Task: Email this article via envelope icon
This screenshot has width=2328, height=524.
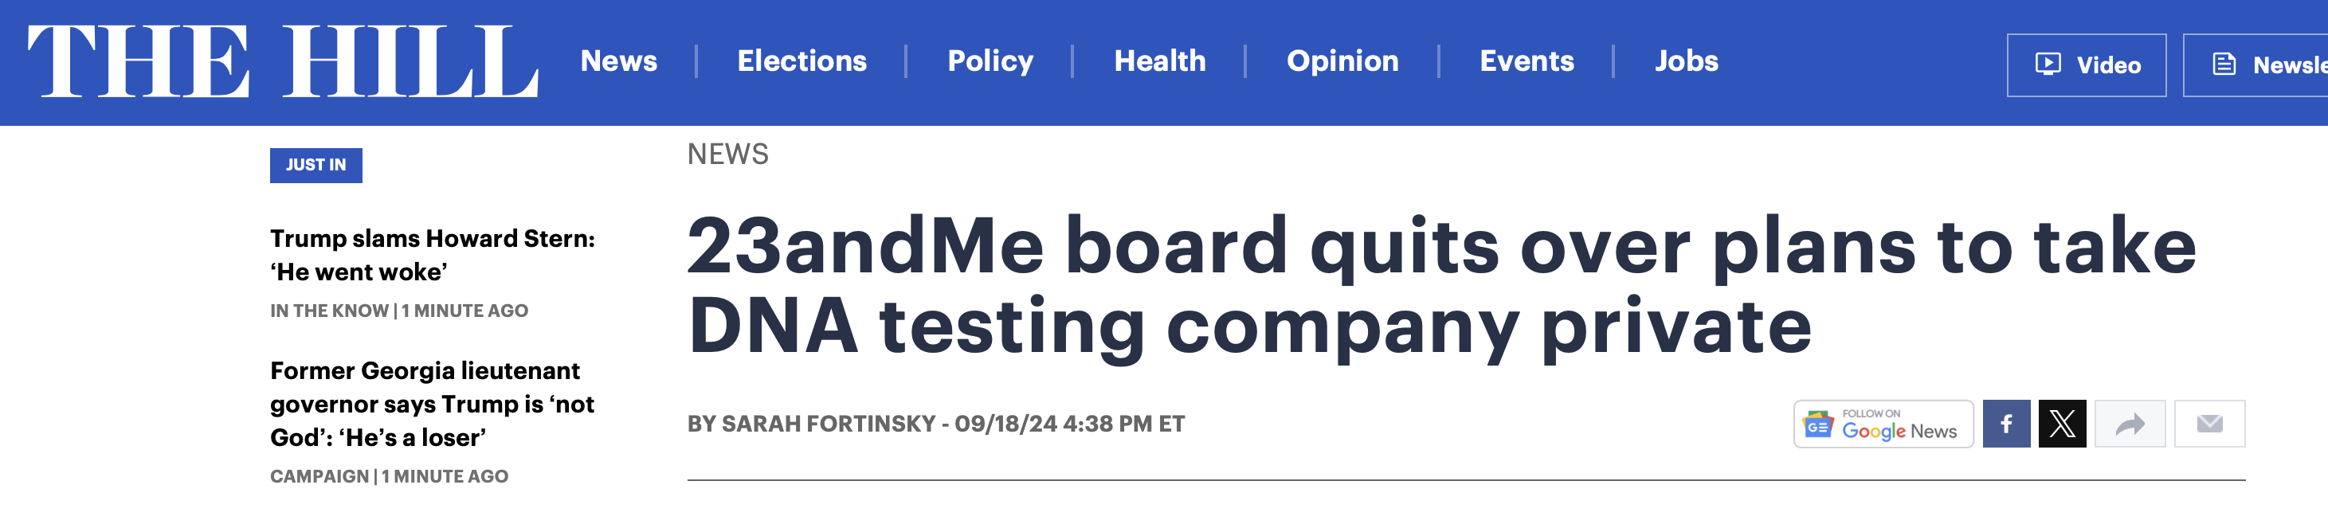Action: [2208, 424]
